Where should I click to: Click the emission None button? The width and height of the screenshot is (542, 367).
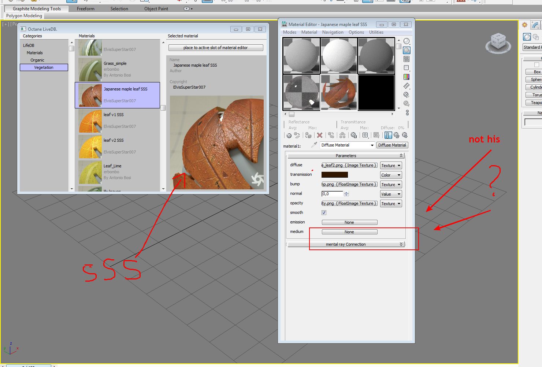[x=349, y=222]
